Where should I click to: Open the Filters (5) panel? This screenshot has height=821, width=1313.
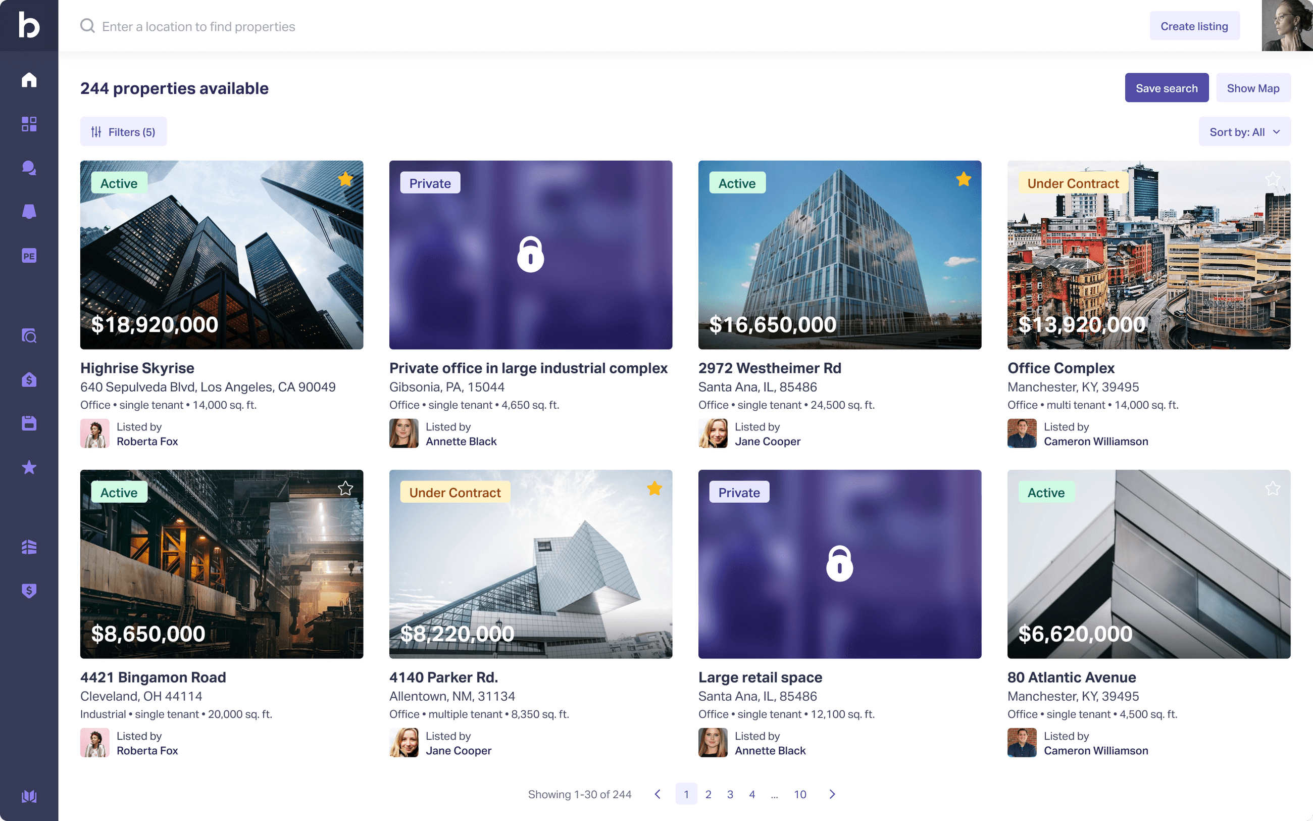point(123,132)
